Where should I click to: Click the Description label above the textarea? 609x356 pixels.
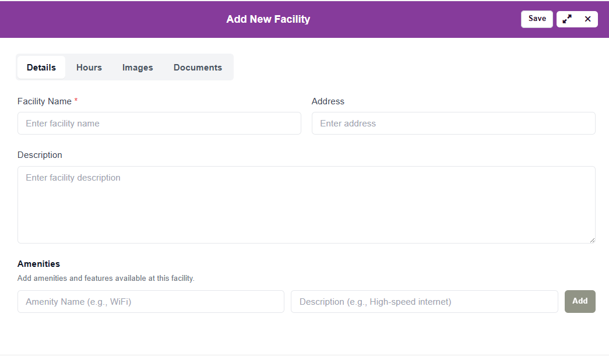click(x=40, y=155)
